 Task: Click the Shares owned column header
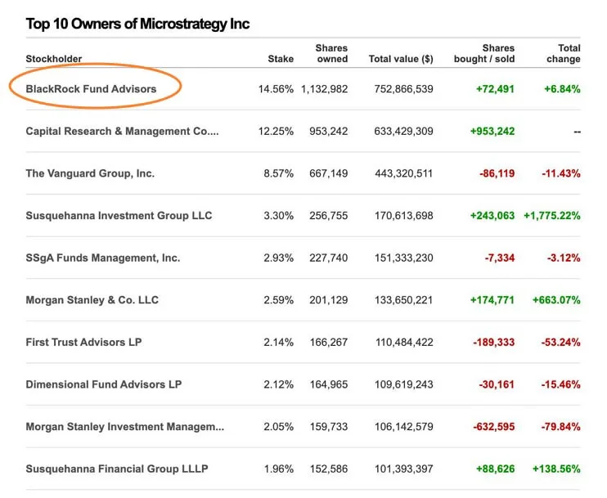click(331, 53)
